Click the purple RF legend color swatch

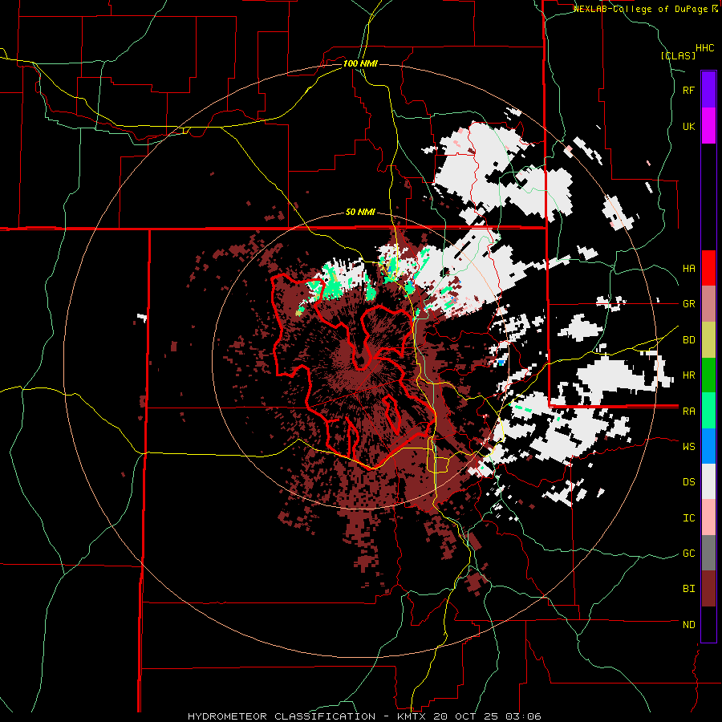point(708,89)
